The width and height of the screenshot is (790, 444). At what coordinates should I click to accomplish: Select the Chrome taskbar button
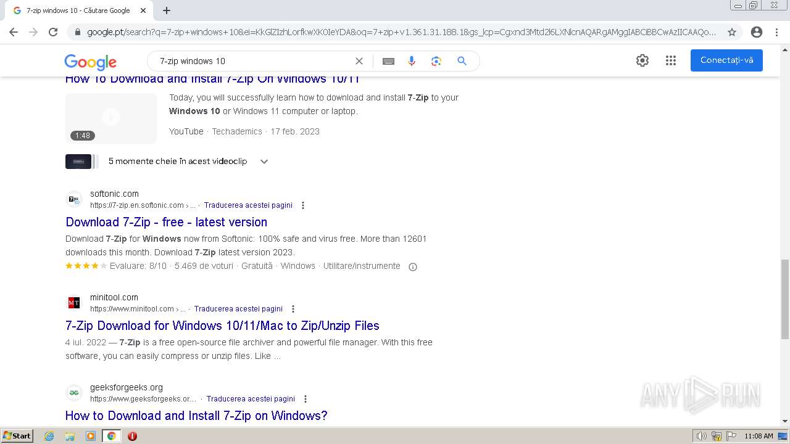coord(111,436)
